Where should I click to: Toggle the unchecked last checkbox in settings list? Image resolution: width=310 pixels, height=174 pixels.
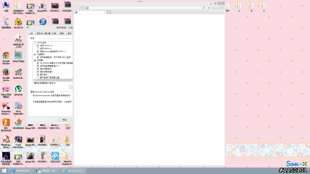coord(38,78)
